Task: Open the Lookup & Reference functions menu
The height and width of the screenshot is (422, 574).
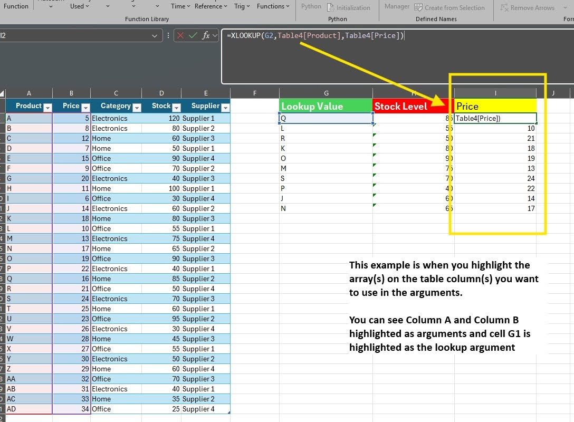Action: tap(211, 6)
